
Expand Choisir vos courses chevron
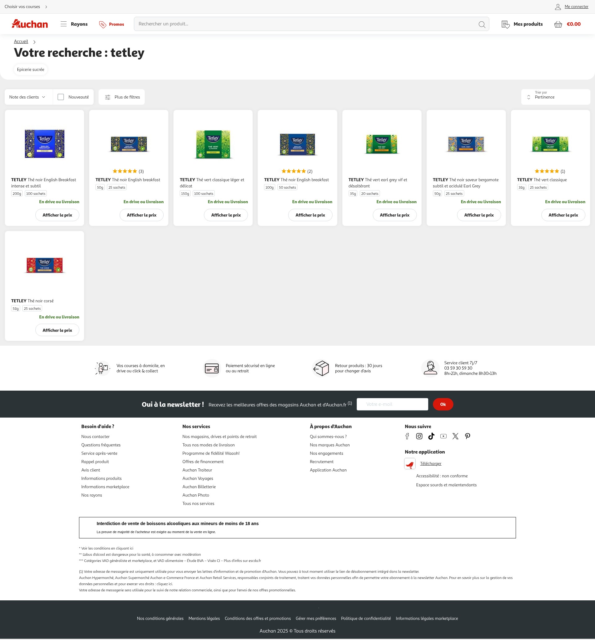[x=46, y=7]
